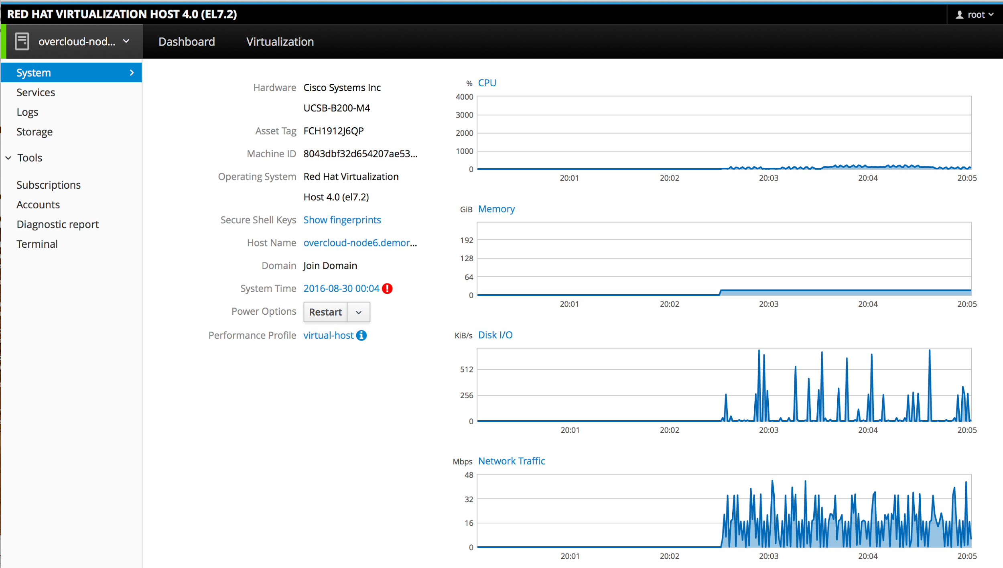Open the Dashboard tab
Image resolution: width=1003 pixels, height=568 pixels.
[187, 42]
